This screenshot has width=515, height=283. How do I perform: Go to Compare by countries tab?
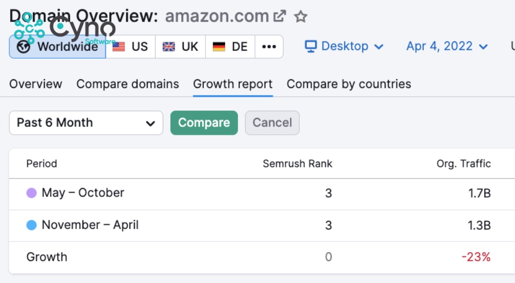349,84
